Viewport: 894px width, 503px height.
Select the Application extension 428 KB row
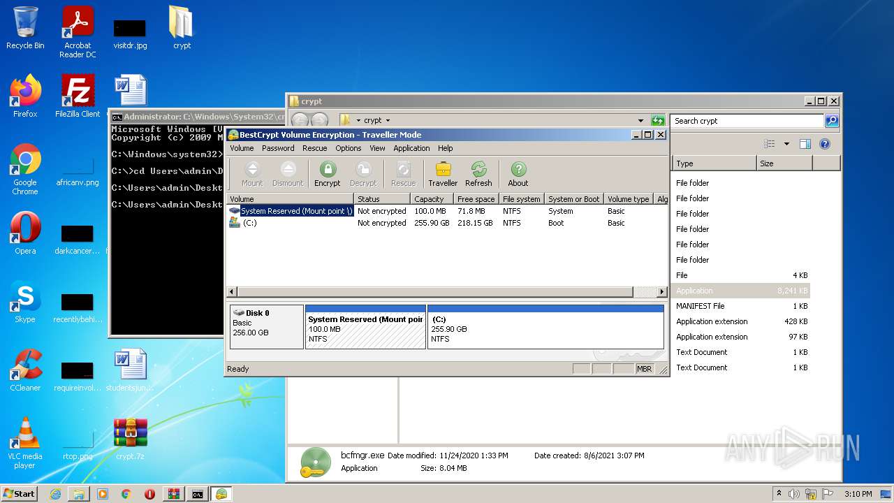(x=742, y=321)
